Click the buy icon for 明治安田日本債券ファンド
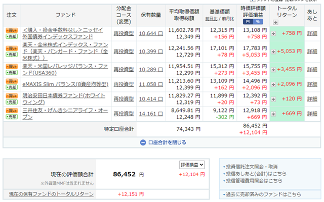This screenshot has width=324, height=202. point(11,95)
